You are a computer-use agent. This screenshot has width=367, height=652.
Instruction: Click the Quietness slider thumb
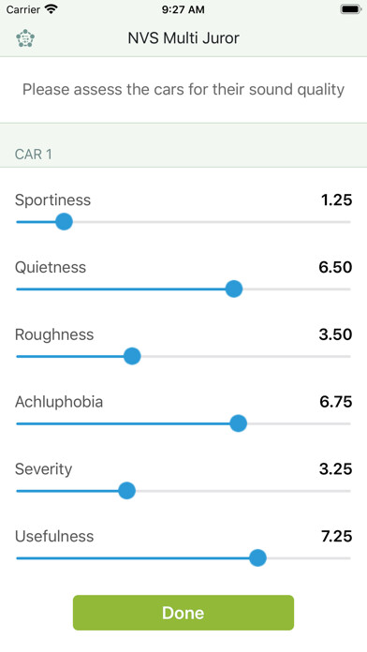233,289
